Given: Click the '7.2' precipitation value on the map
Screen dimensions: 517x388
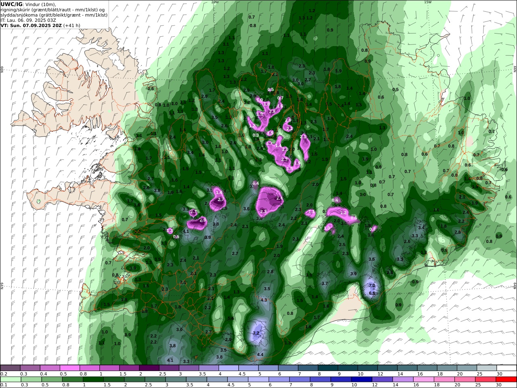Looking at the screenshot, I should tap(256, 333).
